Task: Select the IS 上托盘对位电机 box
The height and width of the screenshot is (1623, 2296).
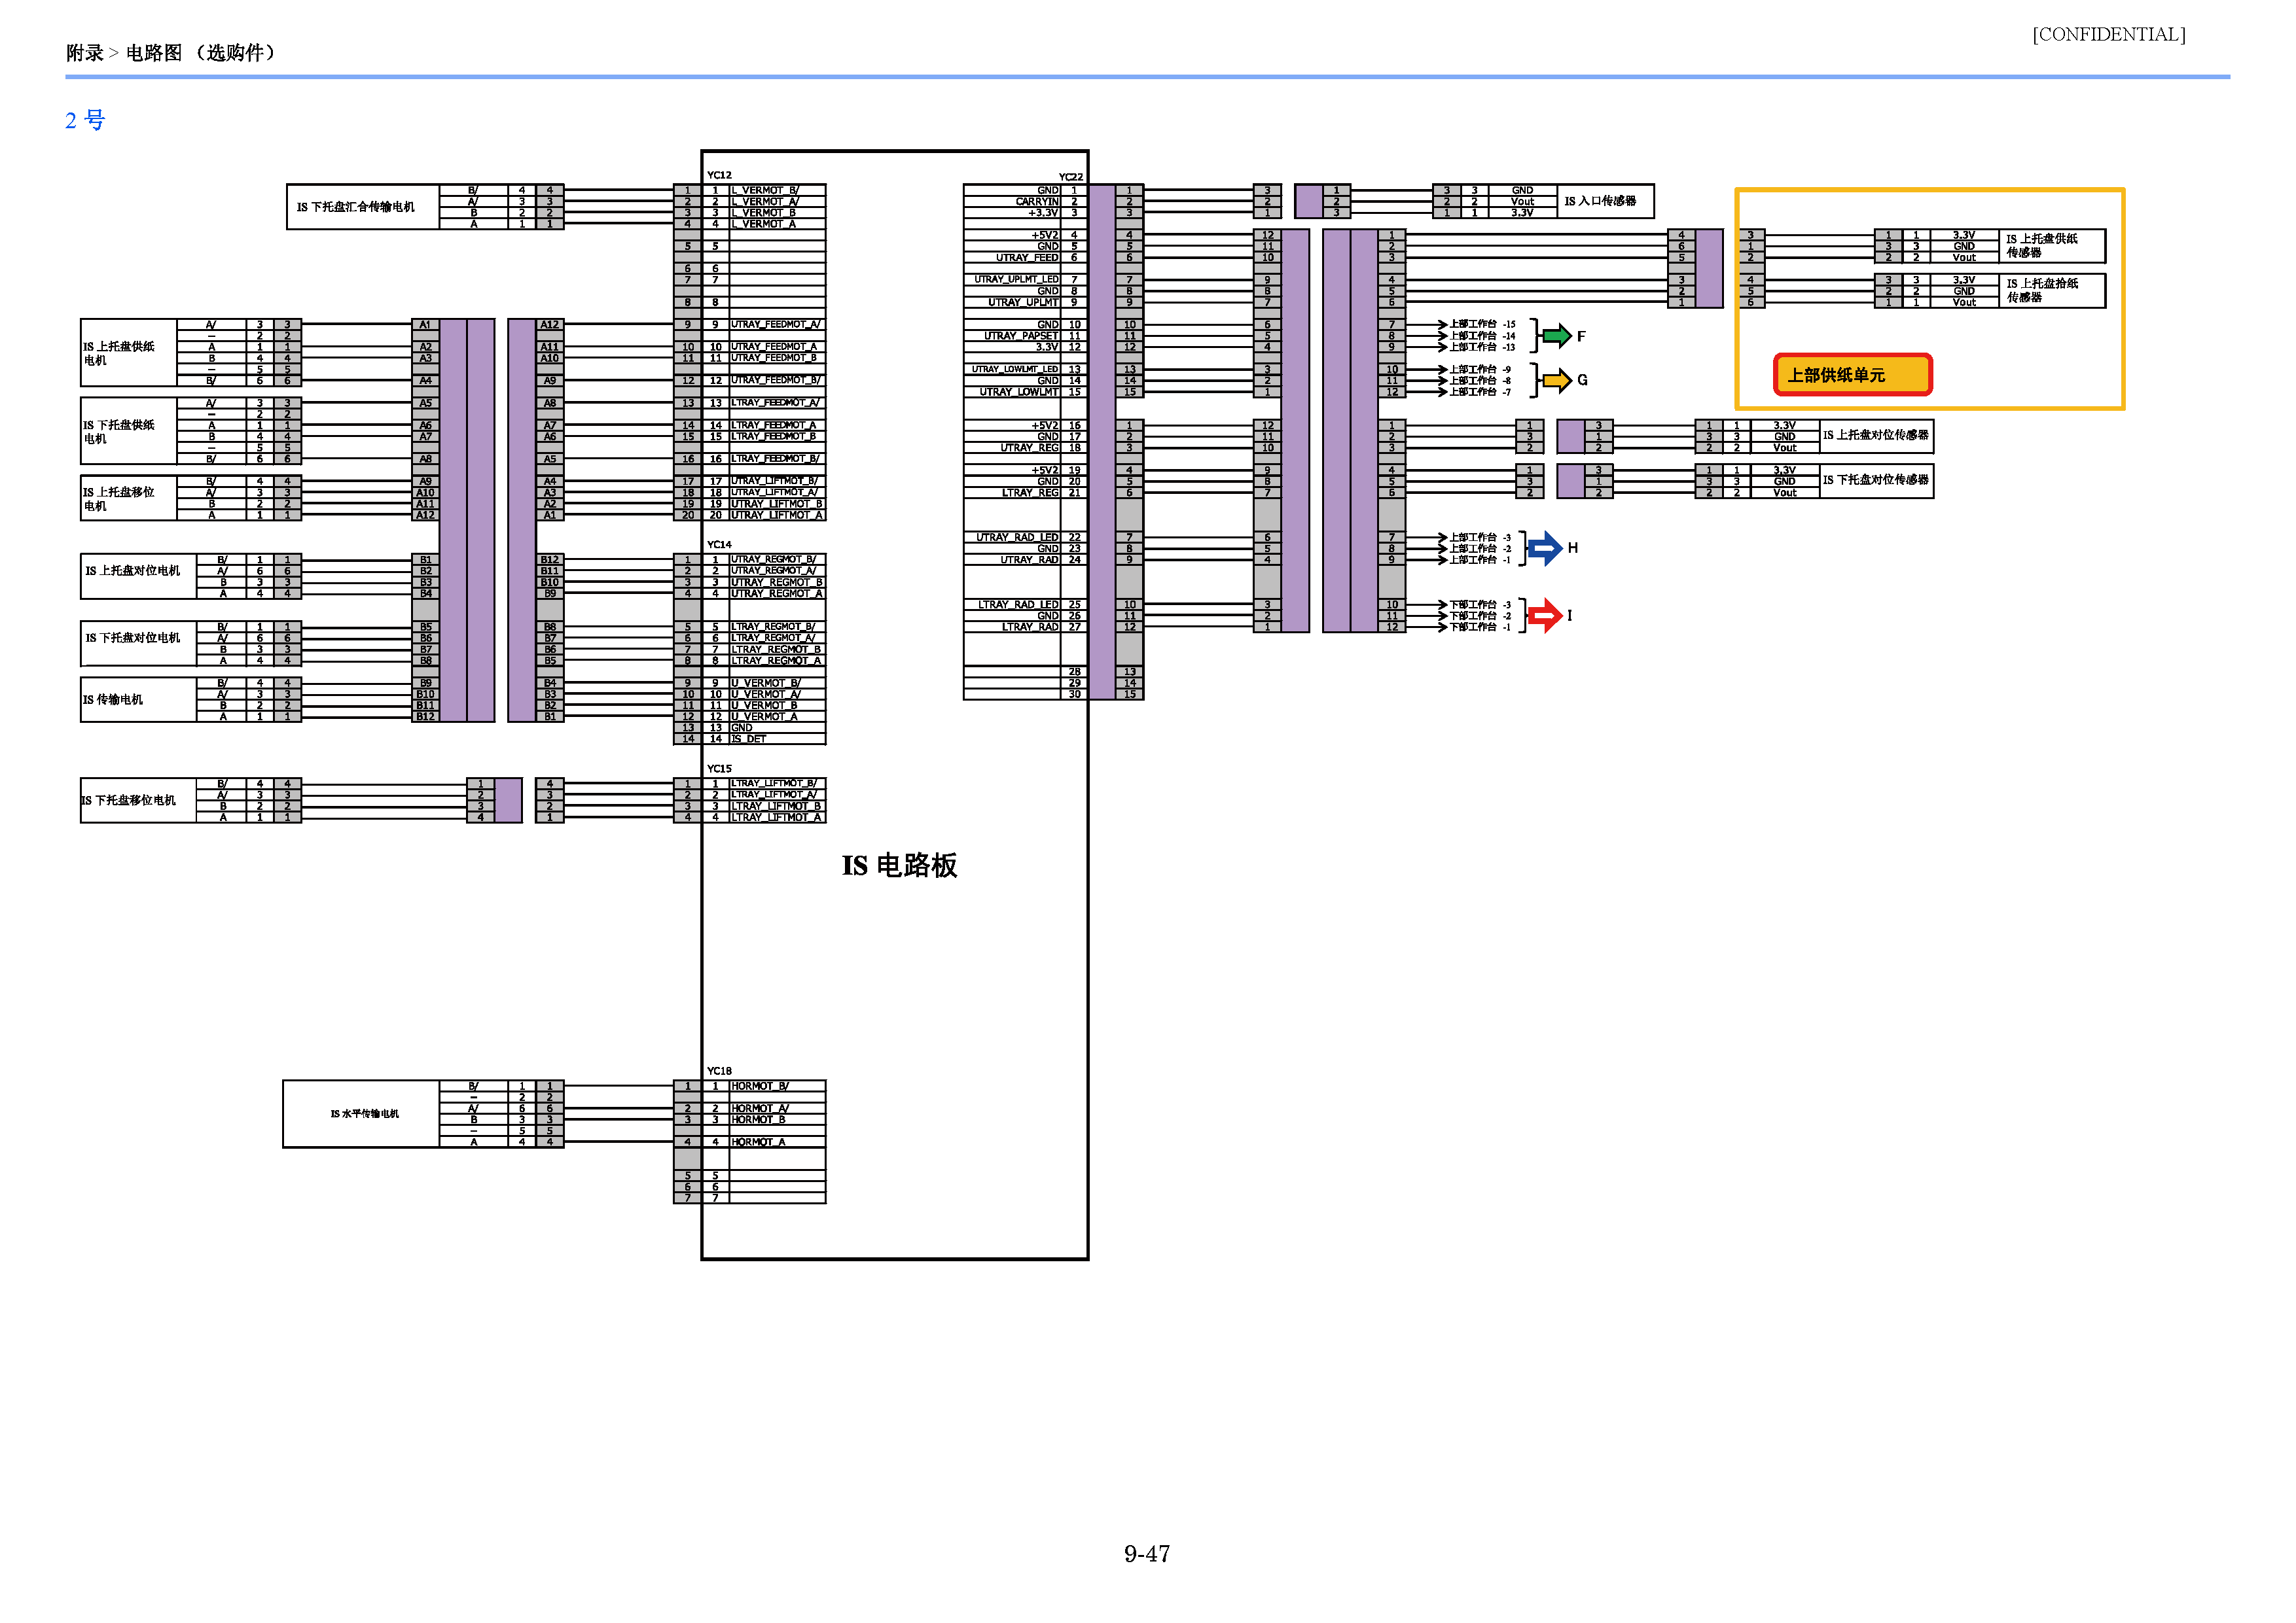Action: pos(138,576)
